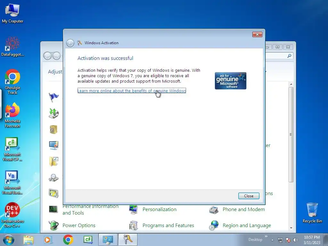Open Personalization in Control Panel
328x246 pixels.
coord(160,209)
